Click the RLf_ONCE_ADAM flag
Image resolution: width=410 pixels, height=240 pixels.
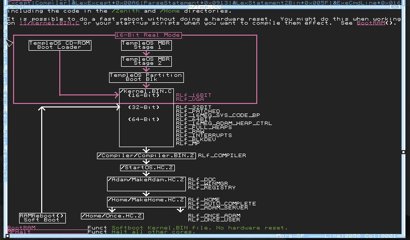[x=214, y=216]
